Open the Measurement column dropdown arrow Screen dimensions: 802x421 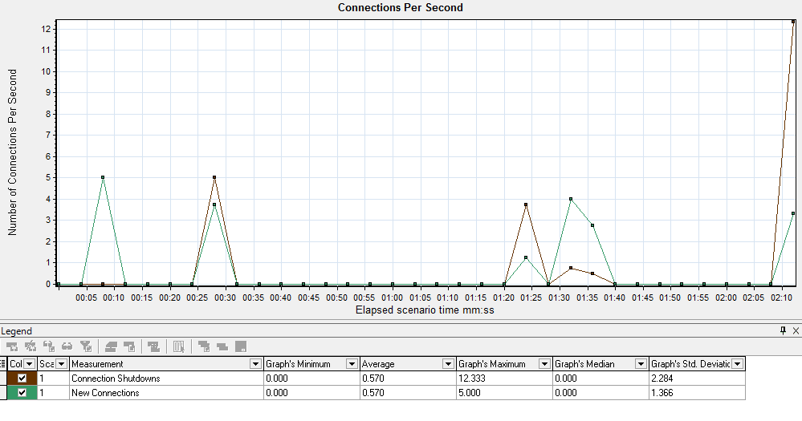coord(255,364)
